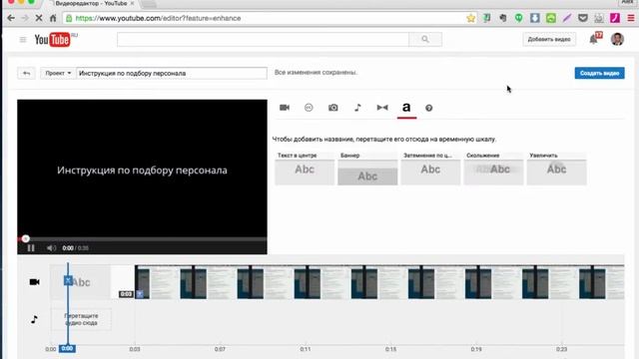Open the notifications bell
The image size is (639, 359).
point(594,39)
